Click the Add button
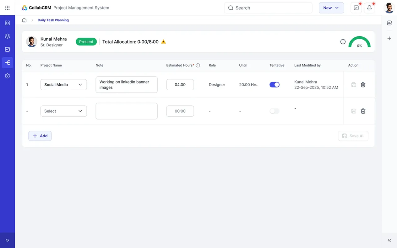 (x=40, y=136)
